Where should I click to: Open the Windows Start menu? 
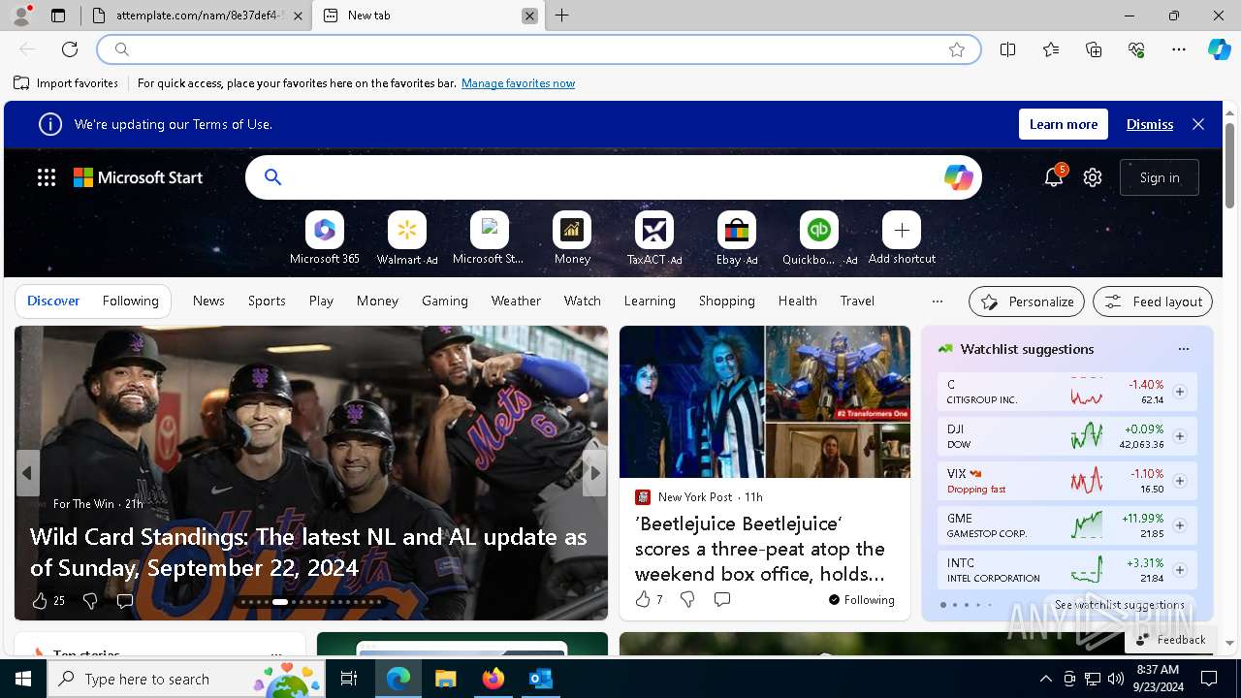tap(23, 679)
